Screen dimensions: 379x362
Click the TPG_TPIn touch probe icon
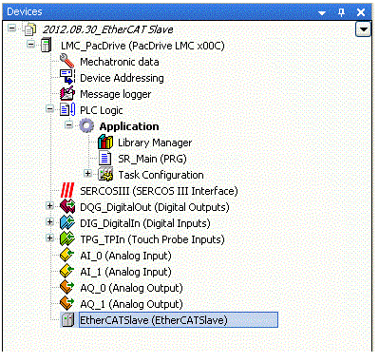click(67, 238)
